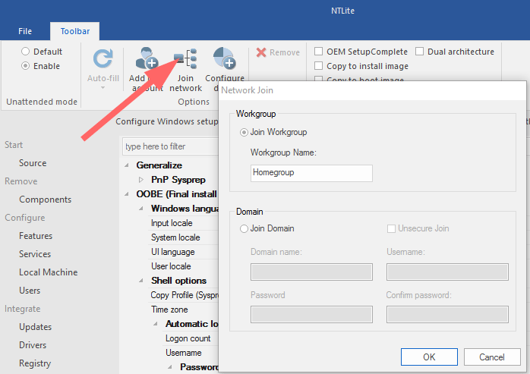530x374 pixels.
Task: Open the Drivers page in sidebar
Action: (x=33, y=345)
